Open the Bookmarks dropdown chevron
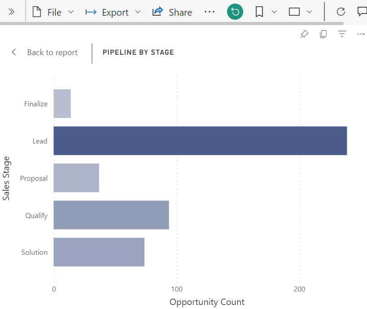This screenshot has width=367, height=309. click(274, 12)
